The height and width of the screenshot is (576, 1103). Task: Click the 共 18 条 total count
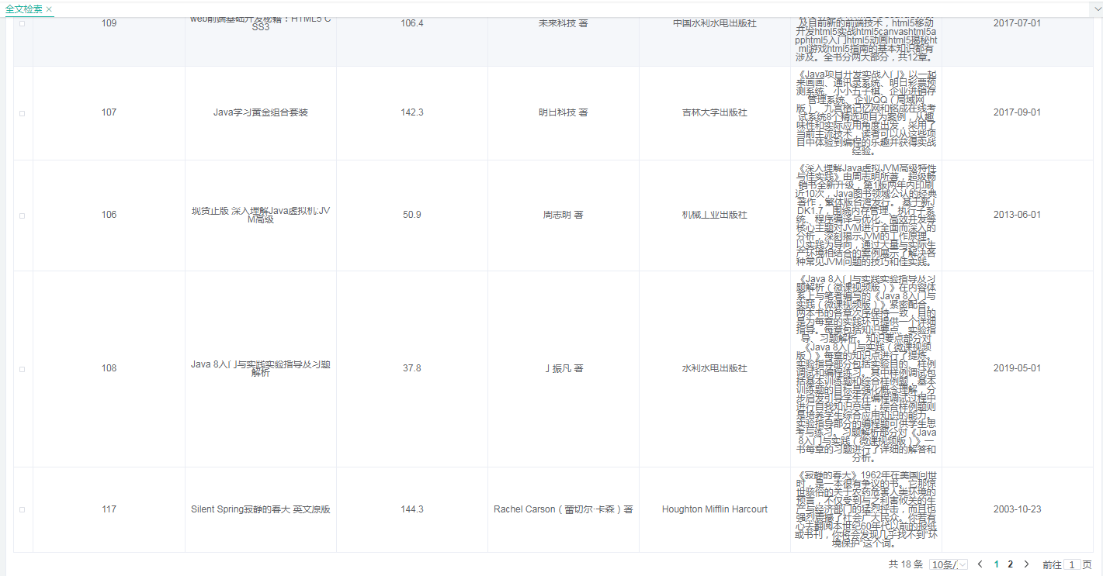tap(906, 564)
